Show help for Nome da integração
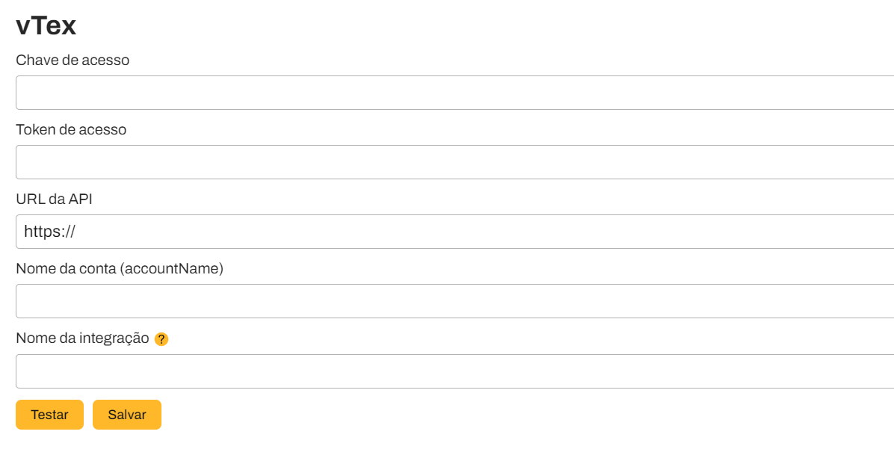Screen dimensions: 894x458 tap(161, 339)
